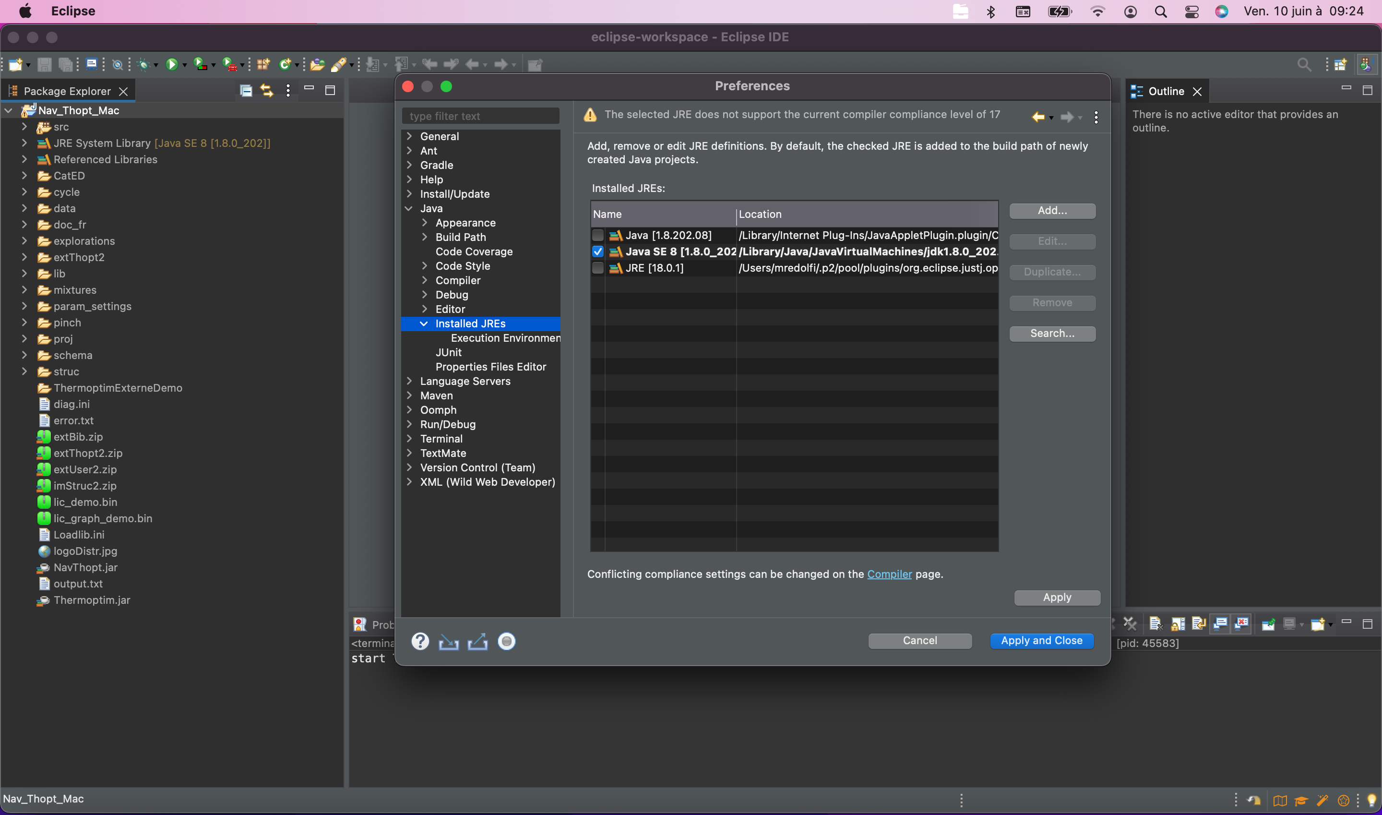Check the JRE [18.0.1] checkbox

pos(598,268)
